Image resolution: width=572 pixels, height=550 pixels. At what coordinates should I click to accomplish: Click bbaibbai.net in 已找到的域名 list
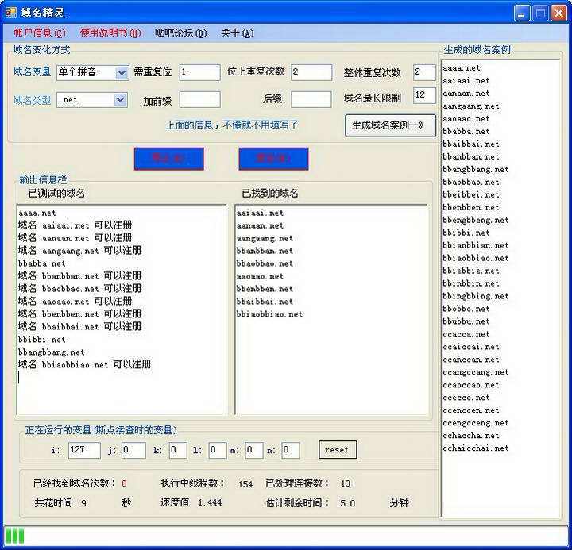(265, 302)
